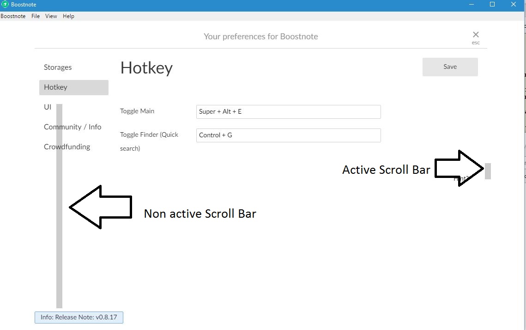The image size is (526, 330).
Task: Select the Storages preferences section
Action: [x=57, y=67]
